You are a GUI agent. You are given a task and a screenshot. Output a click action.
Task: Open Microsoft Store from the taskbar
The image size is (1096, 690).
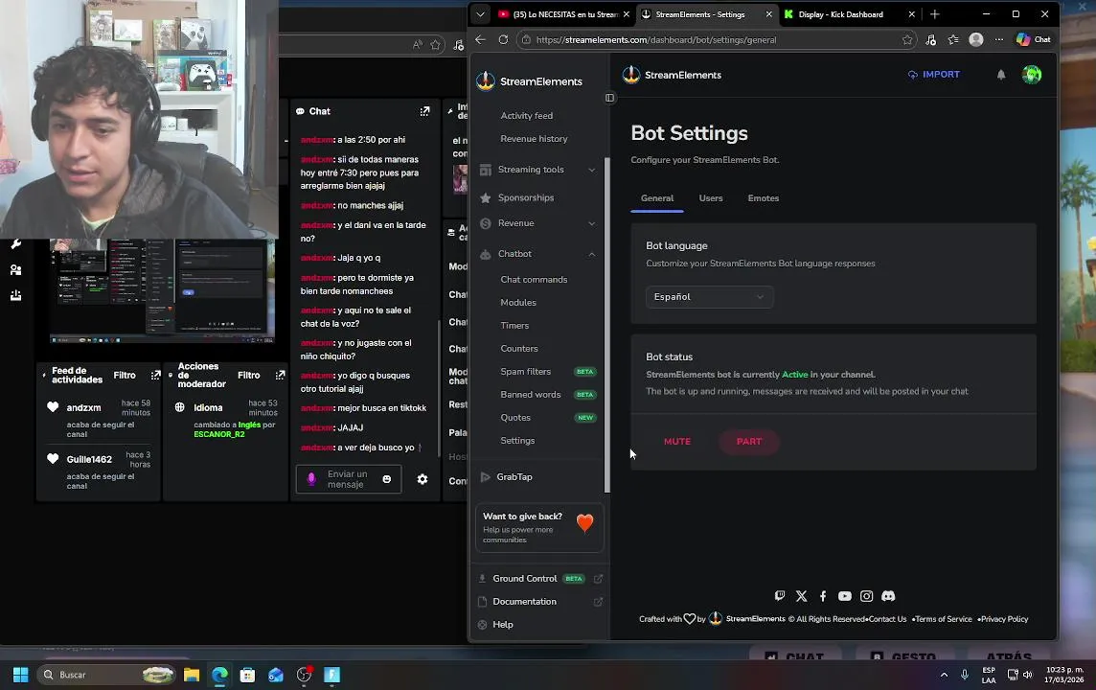[247, 675]
